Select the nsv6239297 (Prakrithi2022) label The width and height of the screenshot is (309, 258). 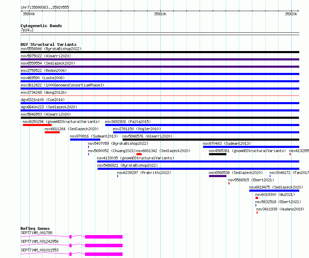[x=144, y=173]
